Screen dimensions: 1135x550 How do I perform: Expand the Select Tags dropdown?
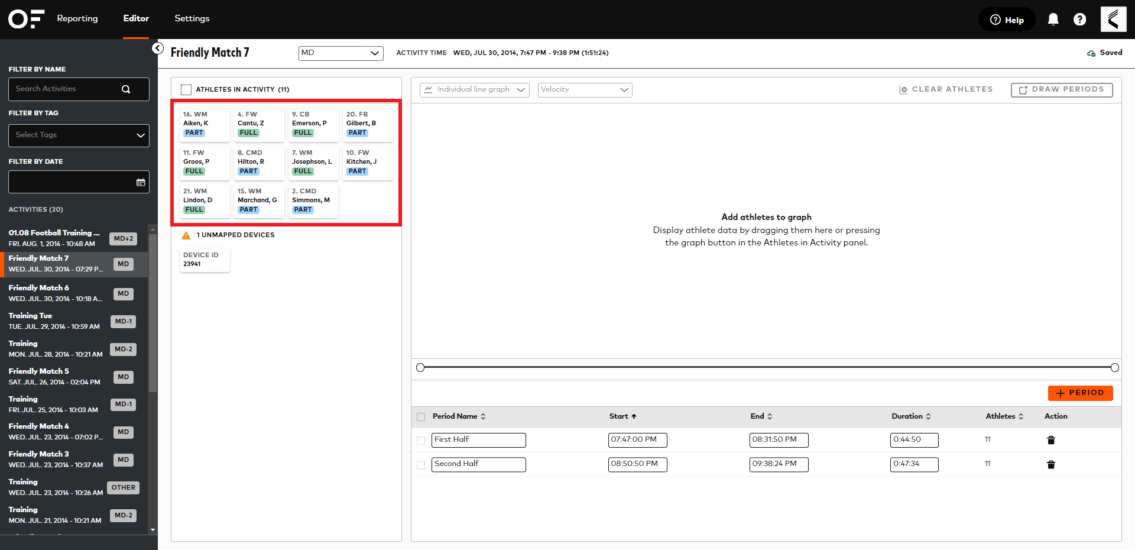click(x=79, y=135)
